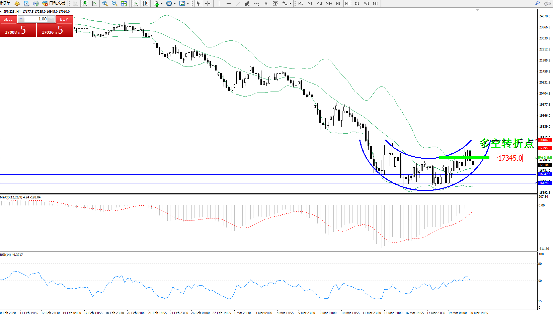Switch timeframe to D1
This screenshot has width=553, height=316.
pyautogui.click(x=357, y=3)
